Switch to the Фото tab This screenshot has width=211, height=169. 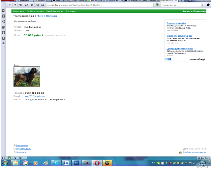[x=40, y=16]
